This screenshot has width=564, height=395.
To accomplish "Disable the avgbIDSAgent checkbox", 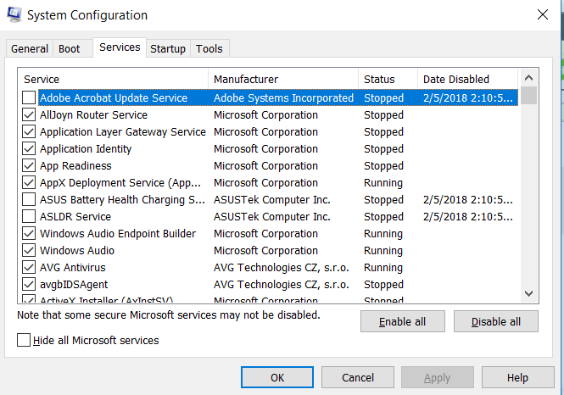I will [x=29, y=284].
